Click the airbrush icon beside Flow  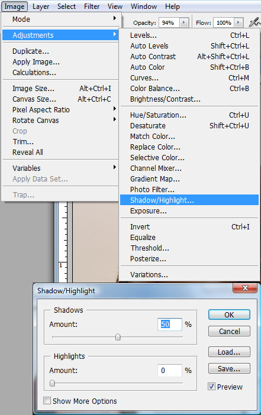pos(254,22)
